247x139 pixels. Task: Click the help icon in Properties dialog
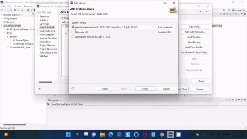(39, 89)
